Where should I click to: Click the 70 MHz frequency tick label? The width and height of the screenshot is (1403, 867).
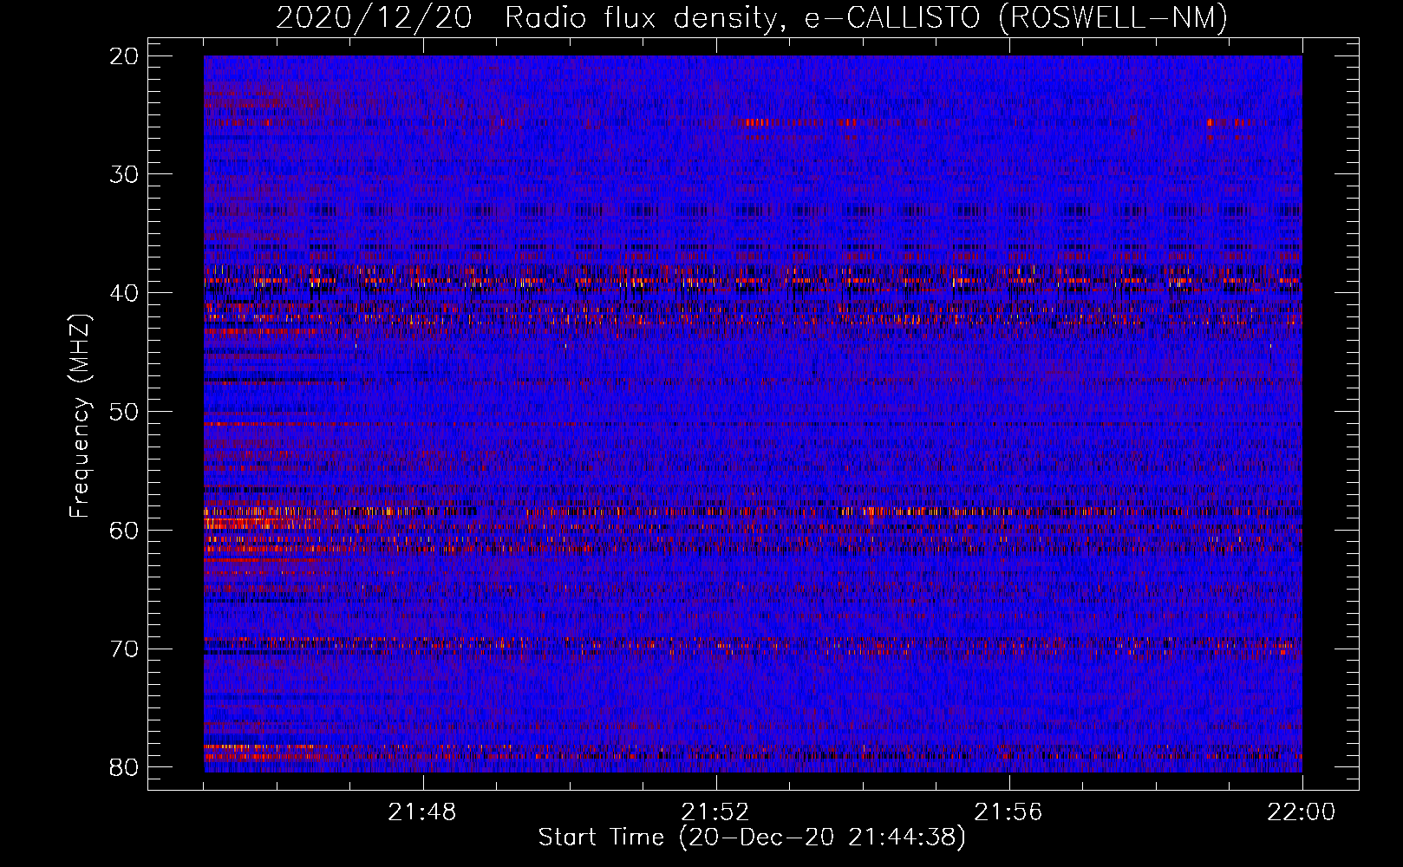point(125,649)
